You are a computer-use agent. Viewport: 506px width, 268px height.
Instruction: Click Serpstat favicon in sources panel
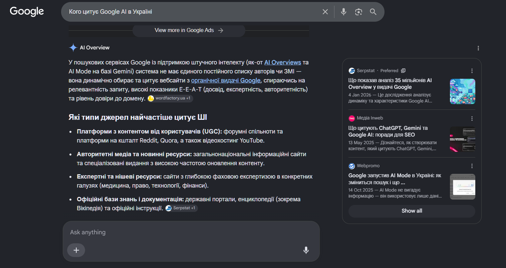(352, 71)
